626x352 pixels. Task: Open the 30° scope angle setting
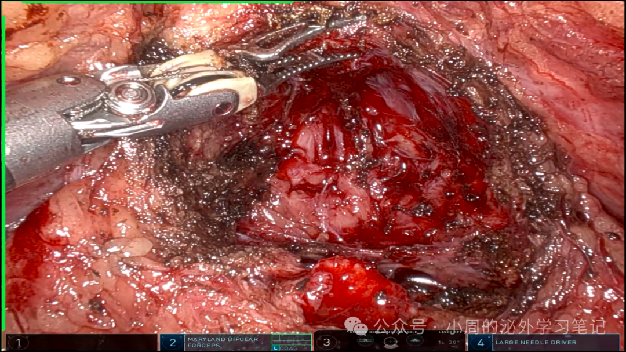454,342
